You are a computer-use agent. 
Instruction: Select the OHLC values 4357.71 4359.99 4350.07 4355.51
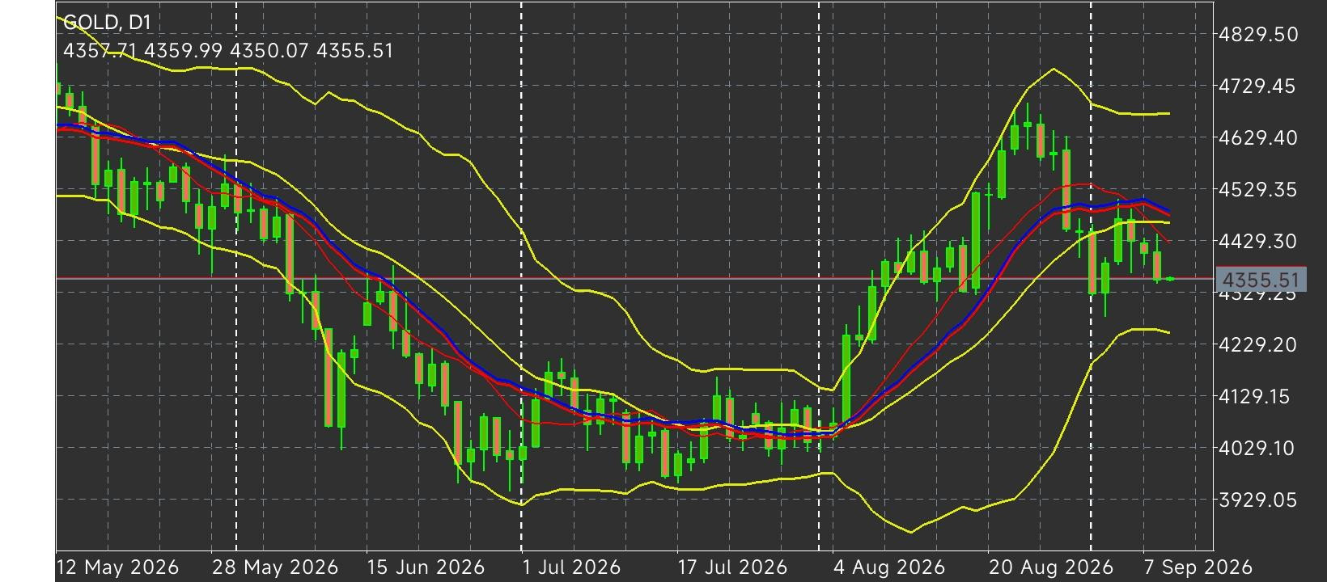pos(228,51)
